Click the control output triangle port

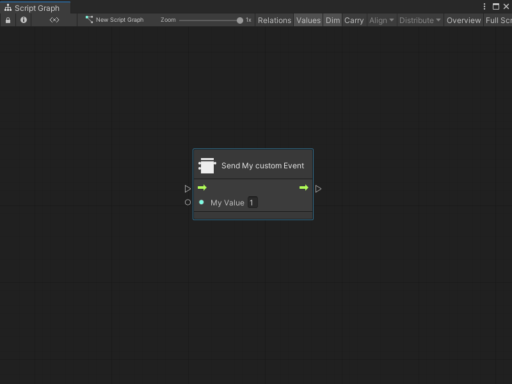(x=318, y=189)
